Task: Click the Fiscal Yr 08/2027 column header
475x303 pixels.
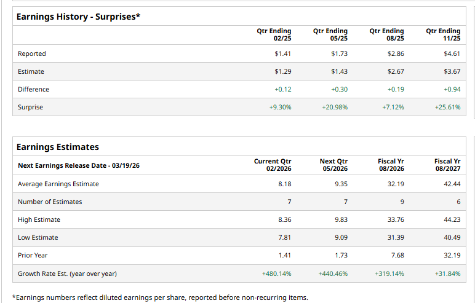Action: point(447,165)
